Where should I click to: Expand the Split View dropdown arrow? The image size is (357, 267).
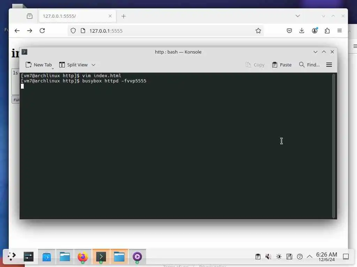(93, 65)
